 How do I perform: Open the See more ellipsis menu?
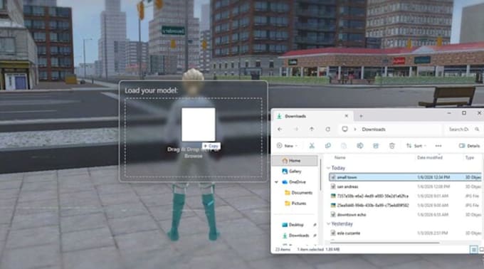[438, 146]
